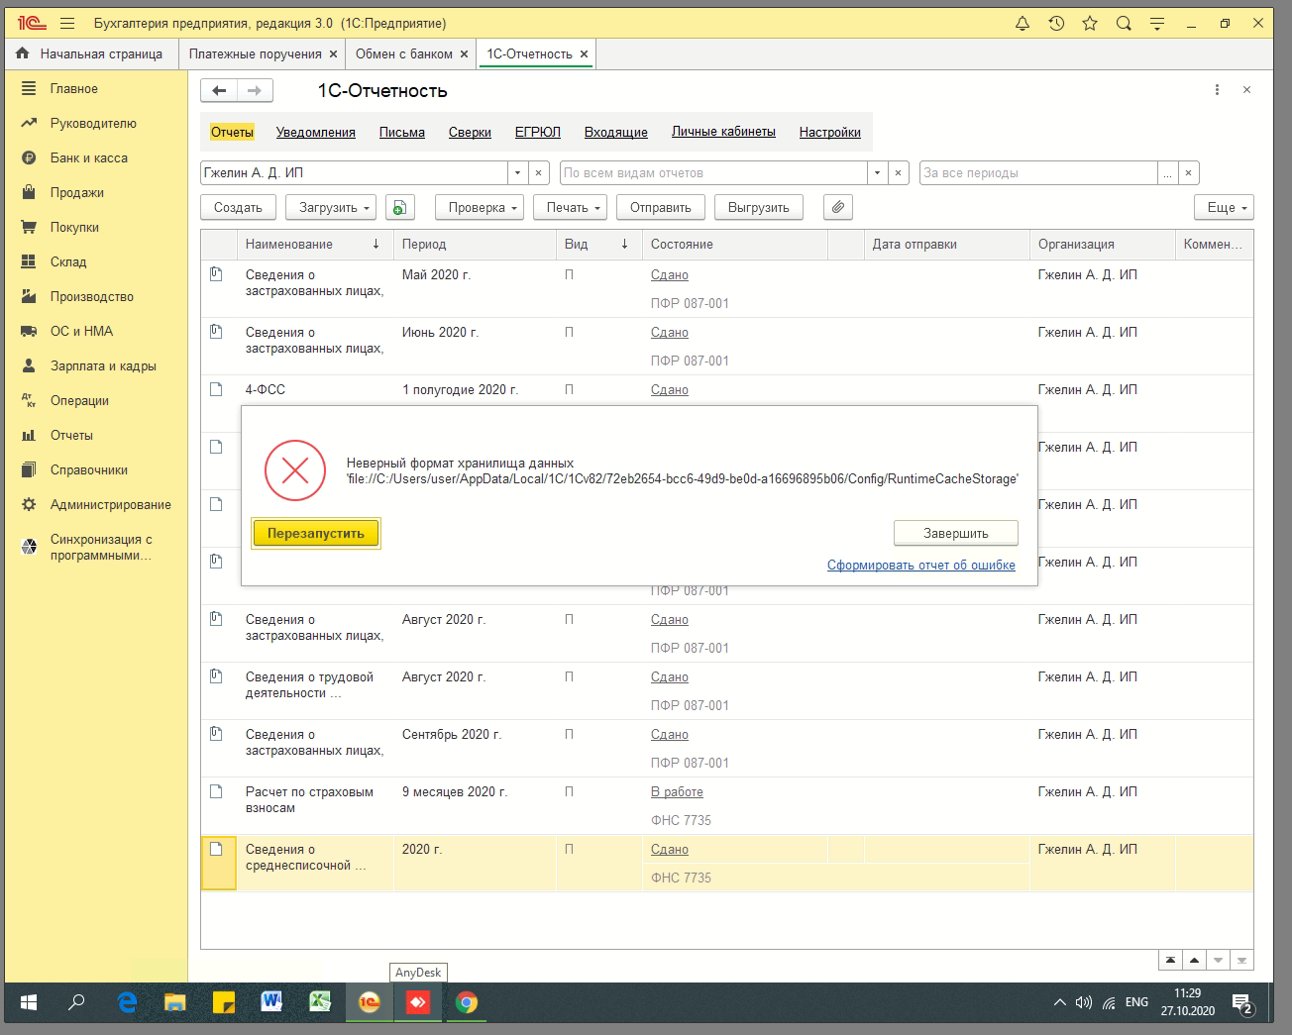Image resolution: width=1292 pixels, height=1035 pixels.
Task: Open Зарплата и кадры in sidebar
Action: coord(103,365)
